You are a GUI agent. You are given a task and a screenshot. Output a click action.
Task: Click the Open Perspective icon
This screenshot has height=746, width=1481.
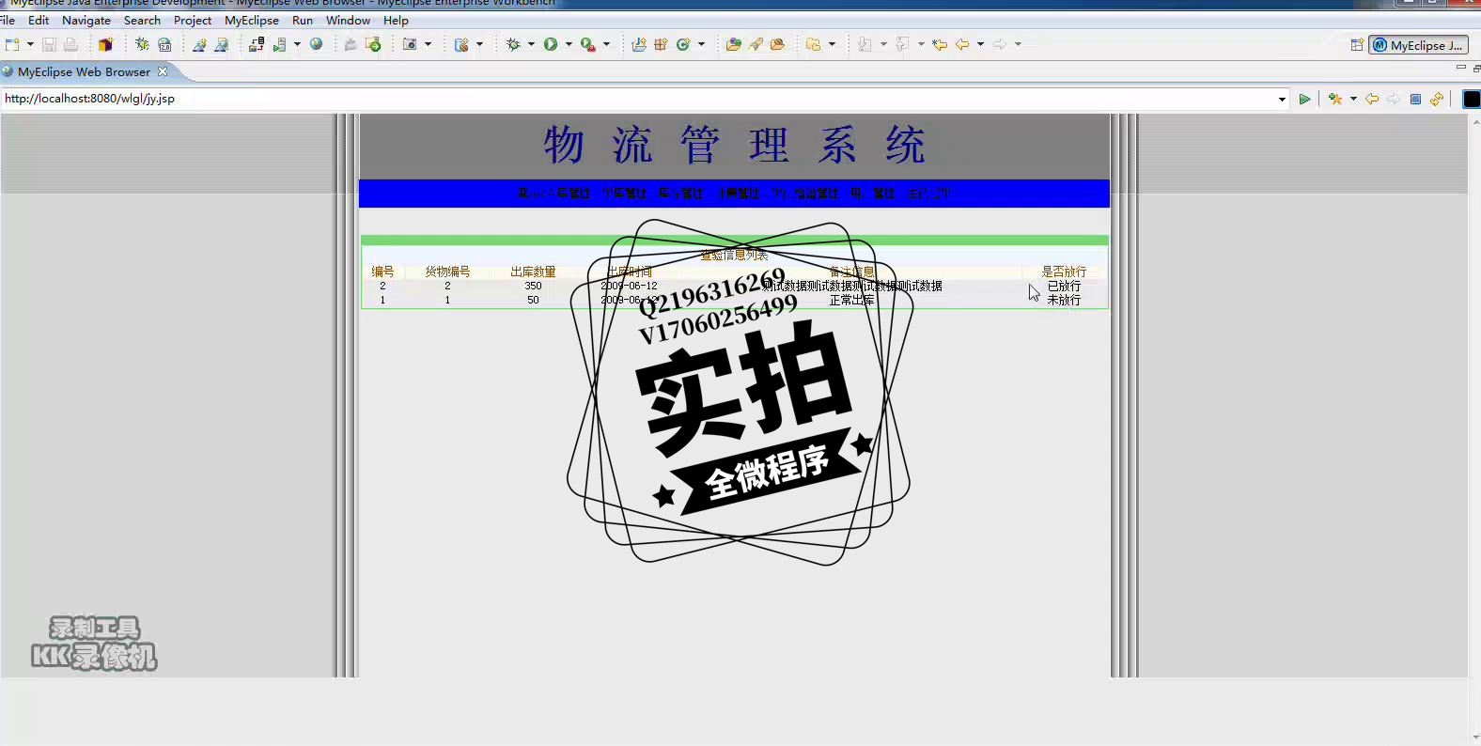tap(1357, 45)
